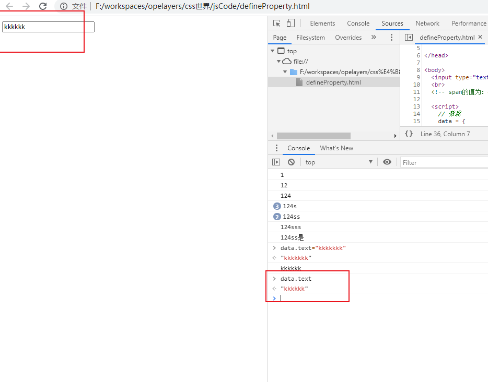Clear the console output

click(x=291, y=162)
